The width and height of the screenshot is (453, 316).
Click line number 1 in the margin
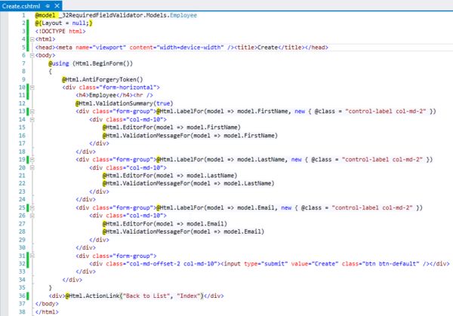tap(23, 15)
